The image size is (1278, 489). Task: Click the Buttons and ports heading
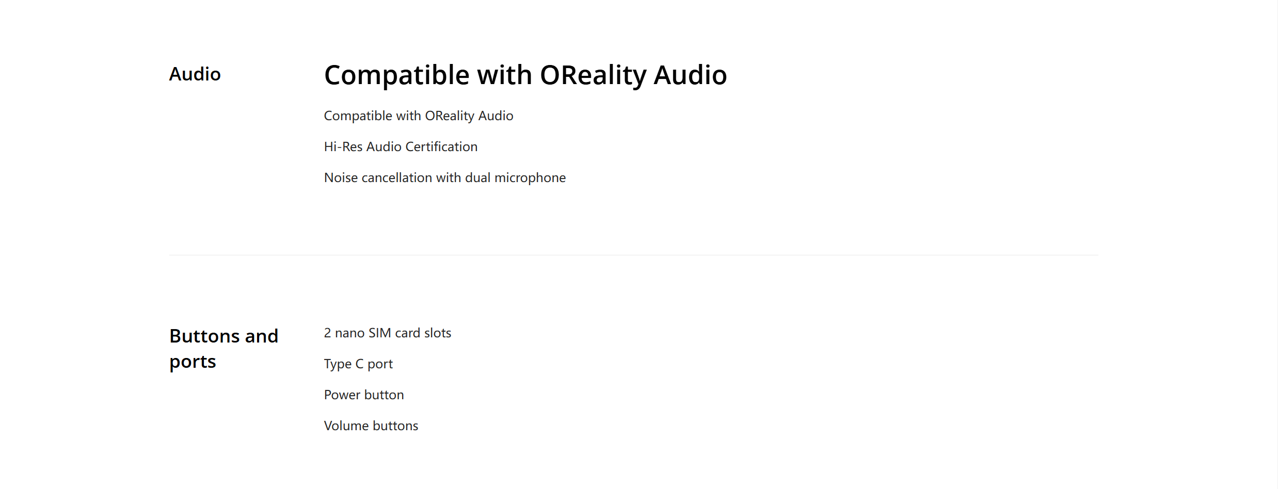pyautogui.click(x=224, y=349)
